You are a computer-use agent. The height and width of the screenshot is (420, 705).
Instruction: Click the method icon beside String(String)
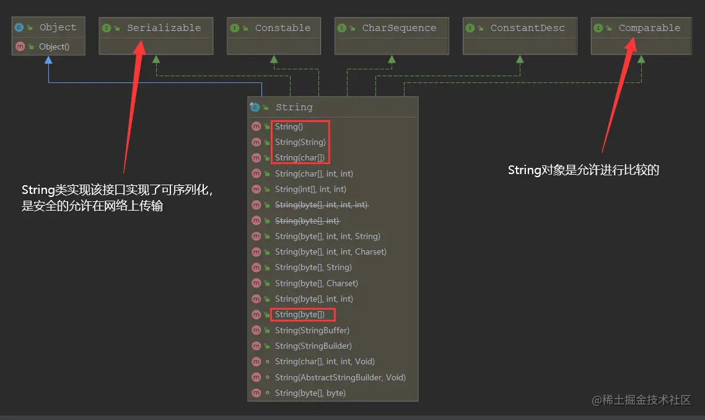pyautogui.click(x=256, y=142)
